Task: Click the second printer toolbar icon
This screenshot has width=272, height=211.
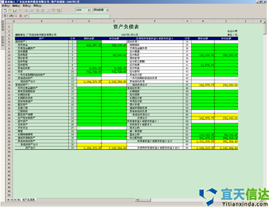Action: [x=31, y=10]
